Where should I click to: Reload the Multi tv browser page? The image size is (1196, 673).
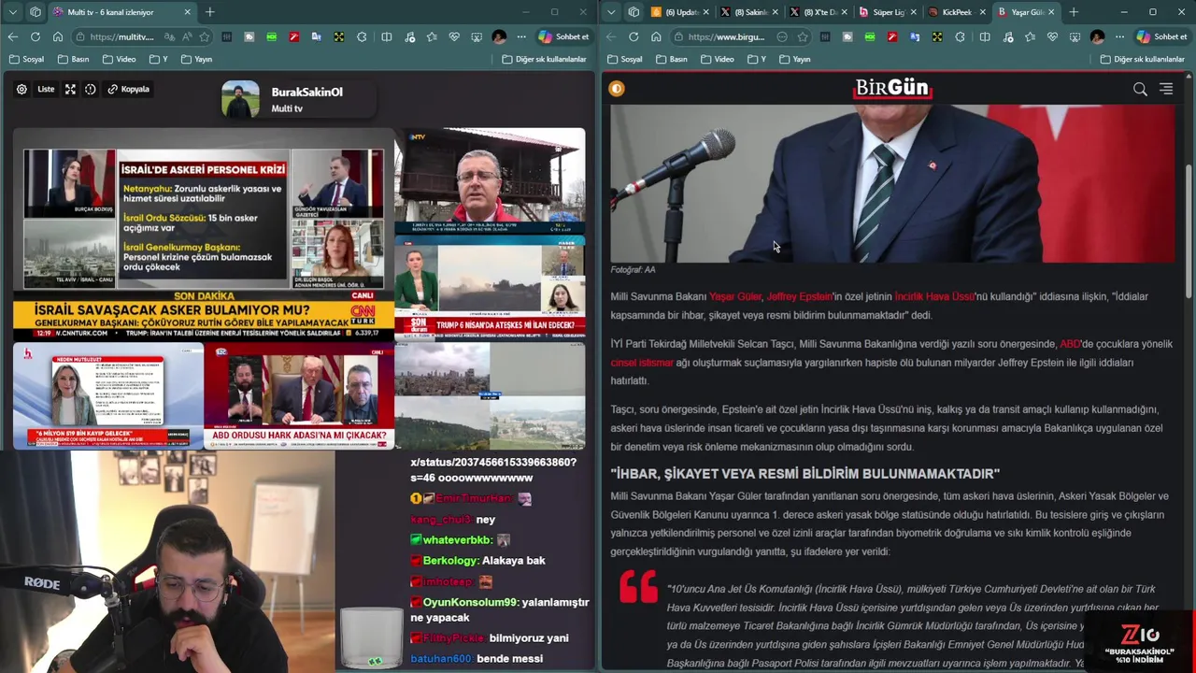click(x=36, y=36)
